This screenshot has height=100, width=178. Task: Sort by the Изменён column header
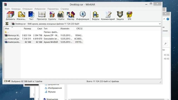pos(67,29)
